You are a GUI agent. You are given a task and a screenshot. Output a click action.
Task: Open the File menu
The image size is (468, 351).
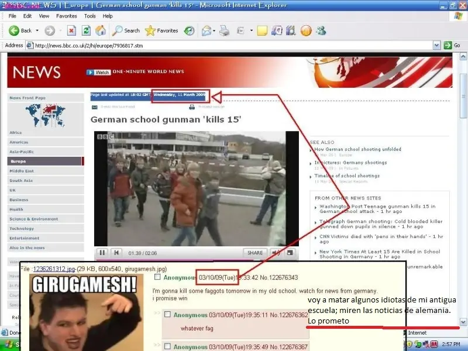(12, 16)
